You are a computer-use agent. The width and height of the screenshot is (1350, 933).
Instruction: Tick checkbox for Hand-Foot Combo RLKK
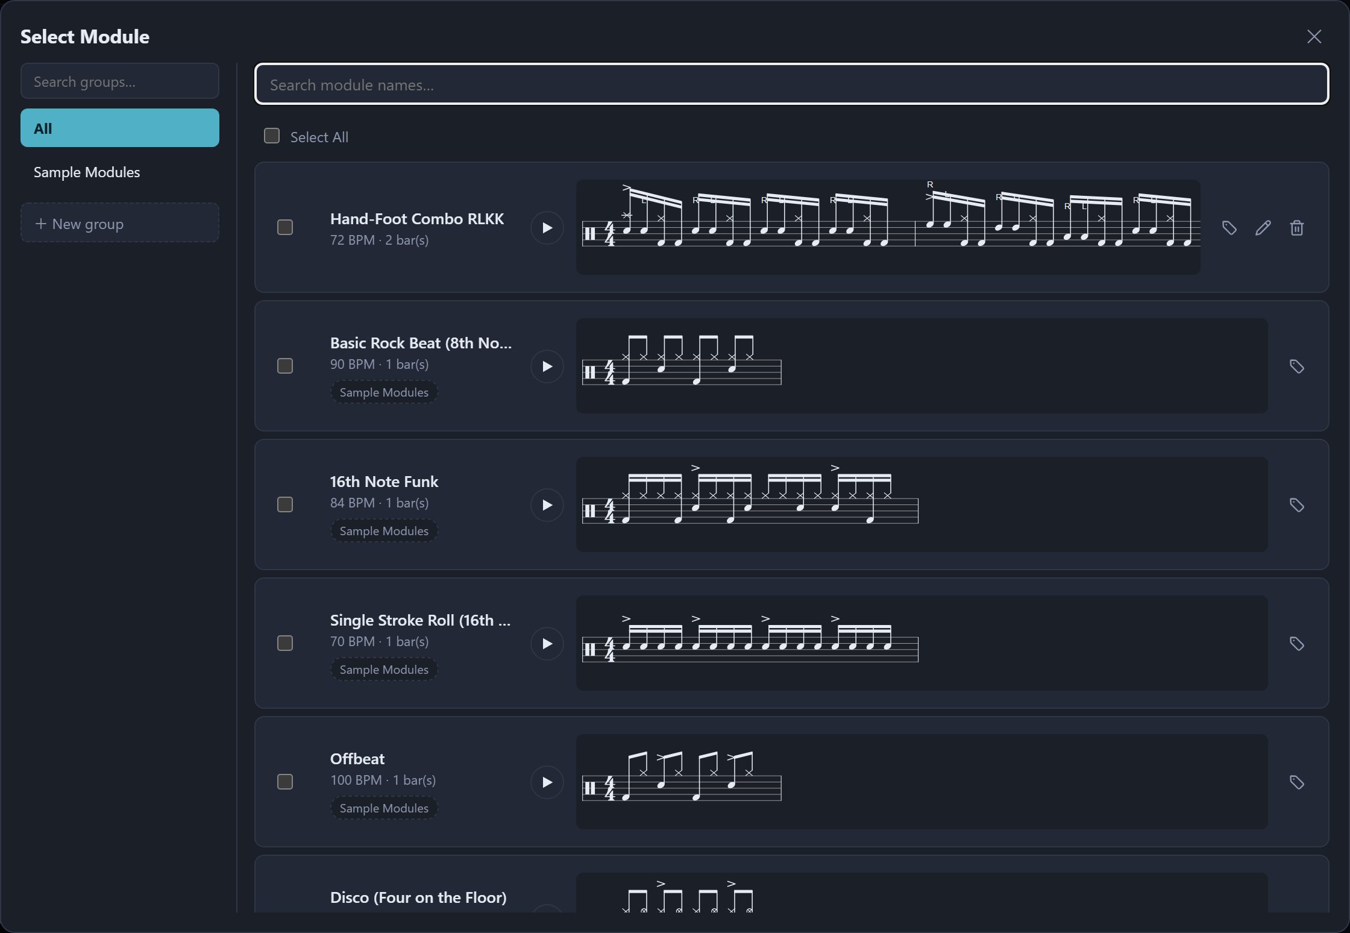pyautogui.click(x=285, y=227)
